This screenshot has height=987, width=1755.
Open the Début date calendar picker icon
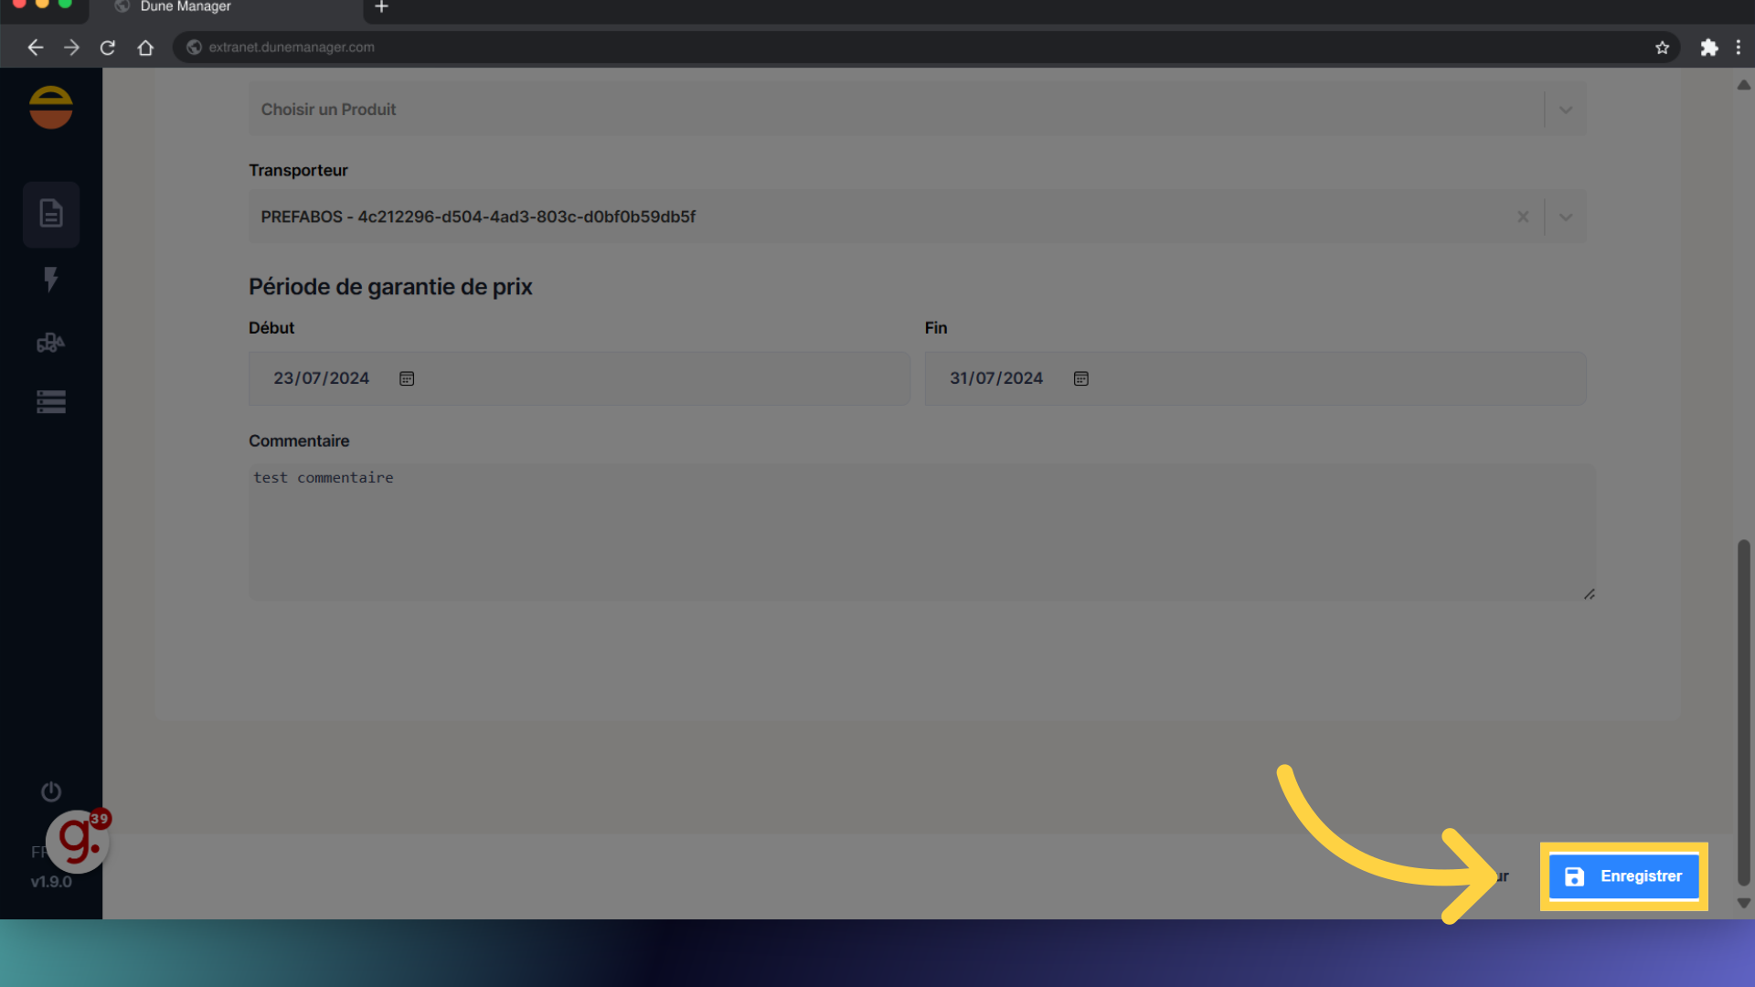(x=407, y=378)
